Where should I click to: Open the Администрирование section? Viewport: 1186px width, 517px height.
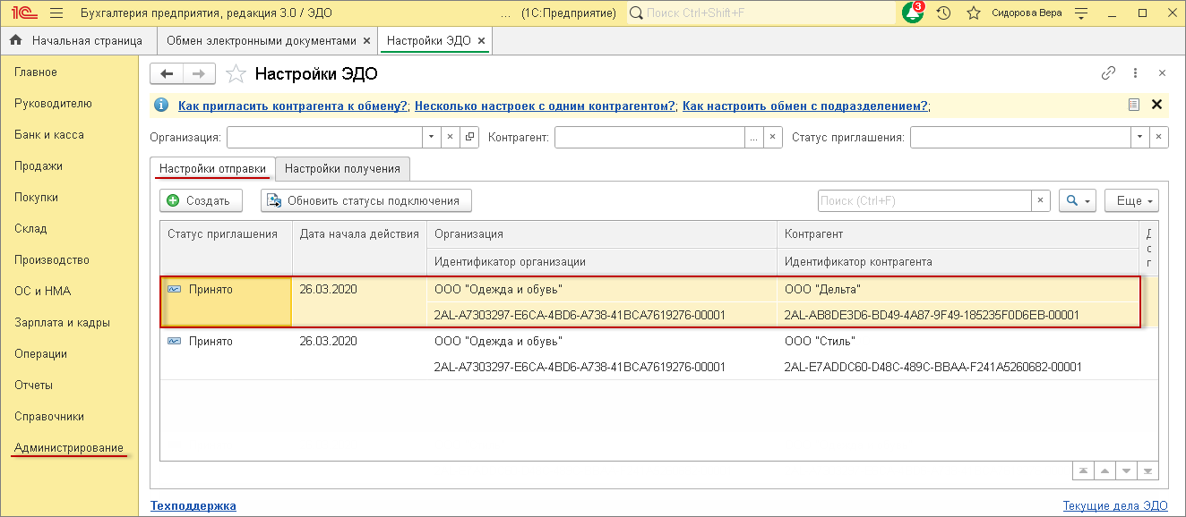click(x=69, y=447)
